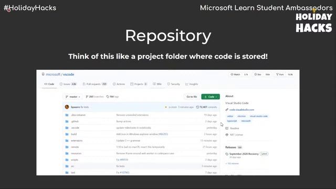Open the Code tab

(x=49, y=84)
